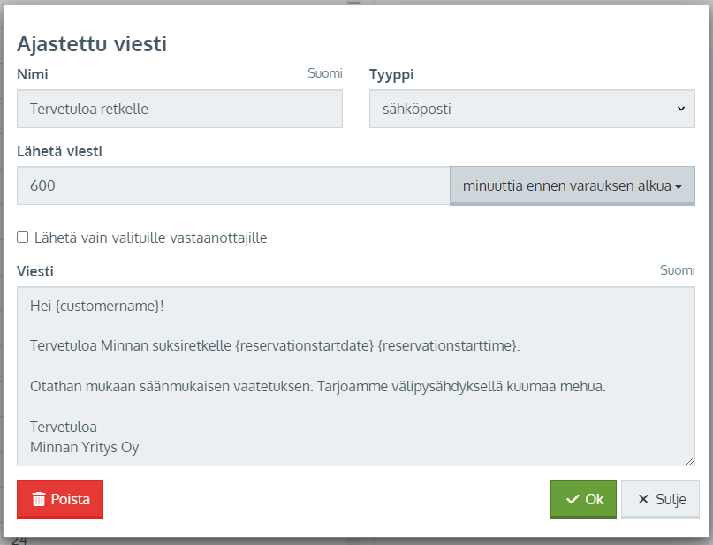Switch Nimi language via its Suomi link
Image resolution: width=713 pixels, height=545 pixels.
[324, 73]
